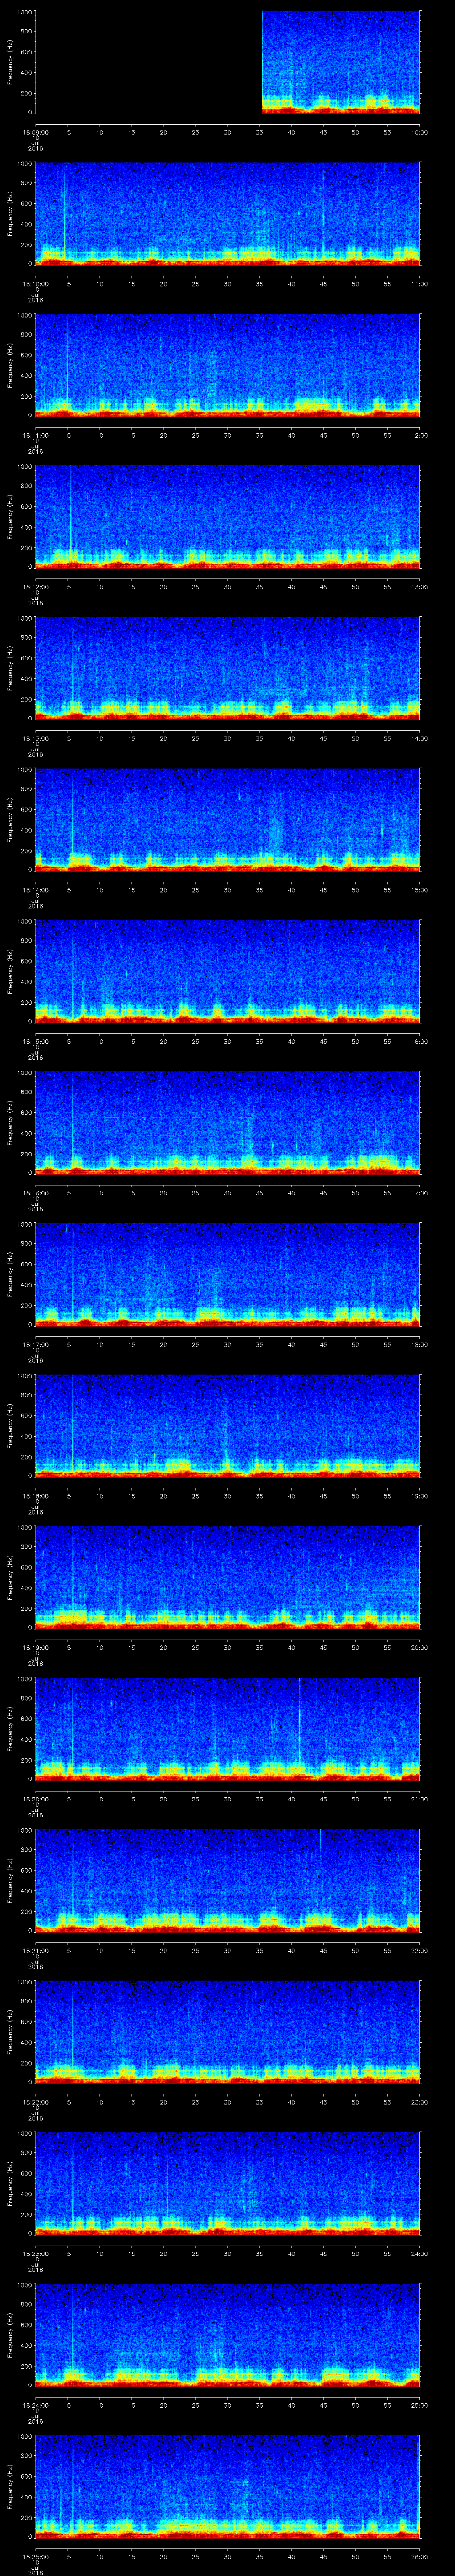Select the last spectrogram starting at 18:25:00
This screenshot has height=2576, width=455.
click(228, 2484)
